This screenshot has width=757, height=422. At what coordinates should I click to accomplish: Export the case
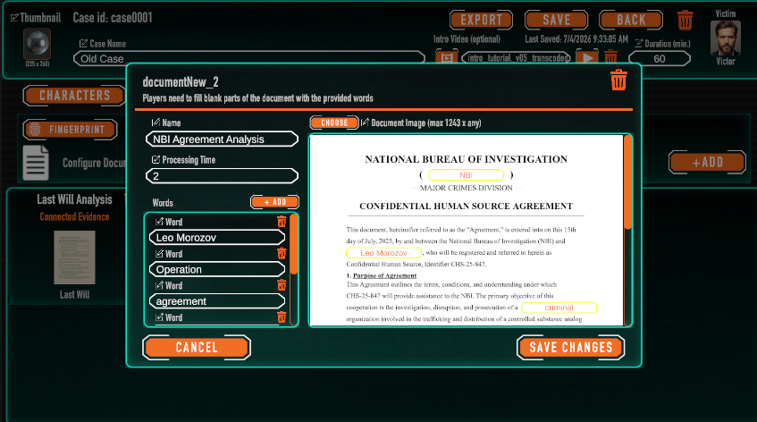(481, 21)
